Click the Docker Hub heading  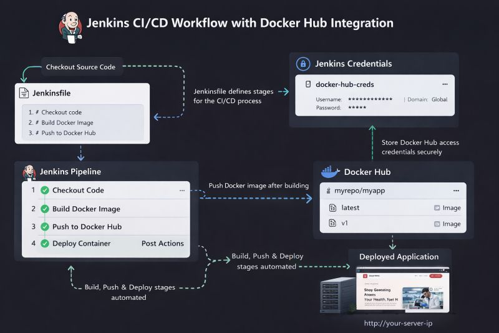click(x=367, y=172)
